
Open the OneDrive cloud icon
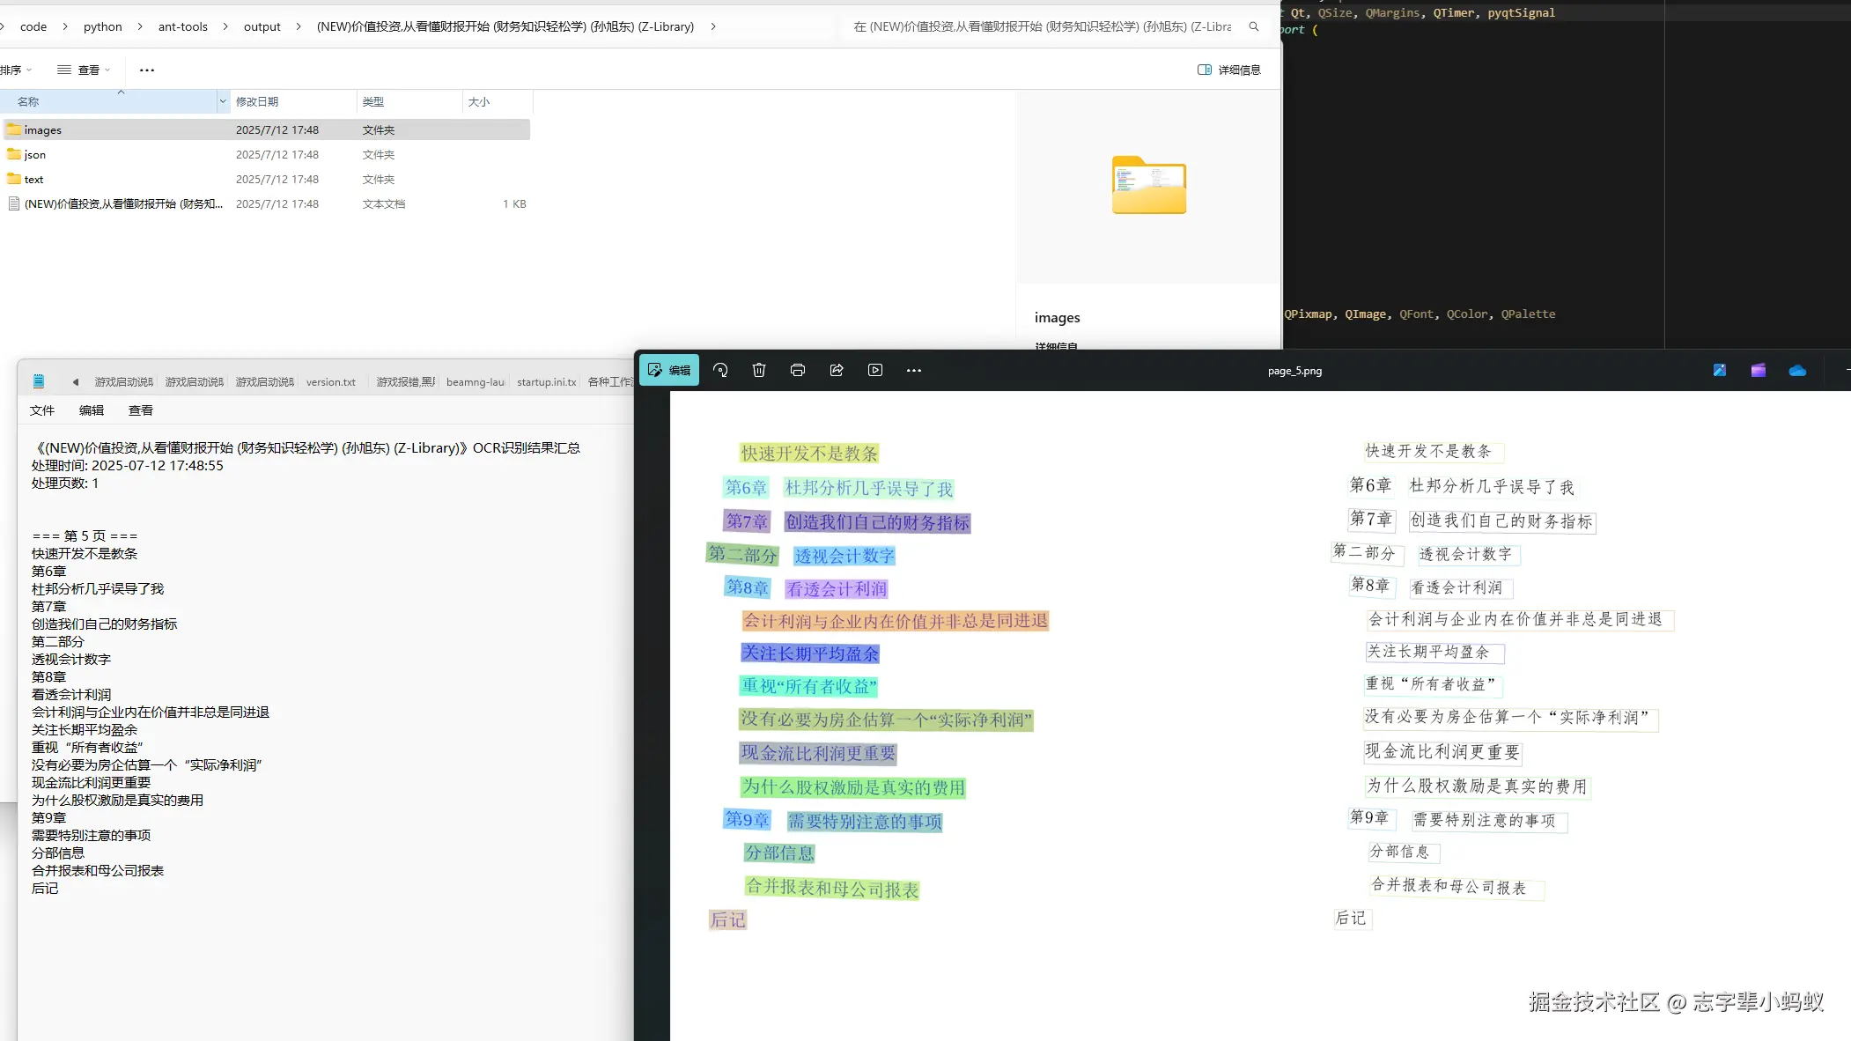1797,370
